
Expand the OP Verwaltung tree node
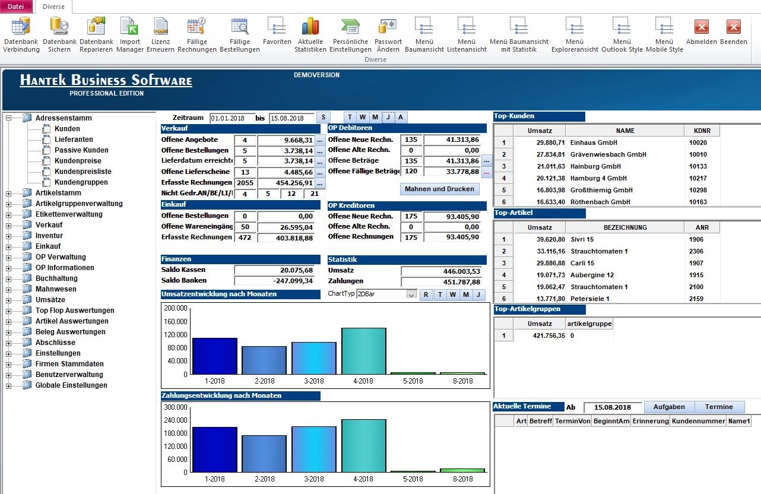(x=8, y=257)
